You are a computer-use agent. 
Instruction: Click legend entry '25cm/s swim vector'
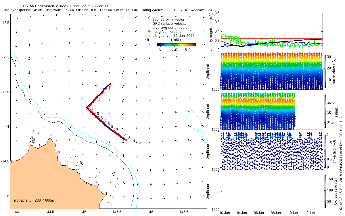168,20
